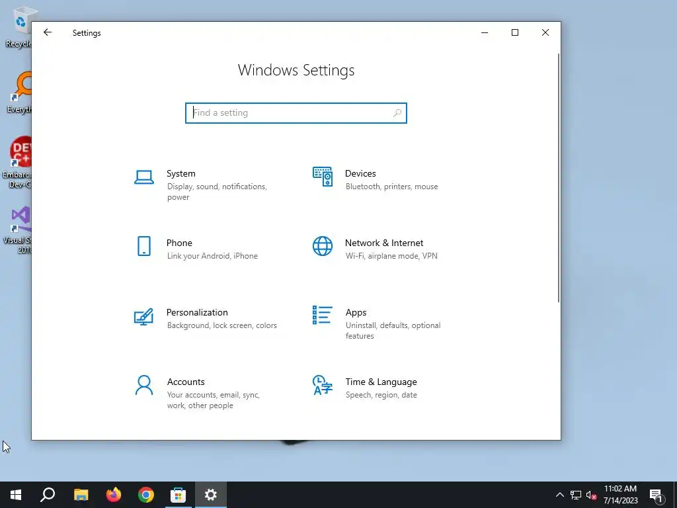677x508 pixels.
Task: Click 'Display, sound, notifications, power' text
Action: click(x=217, y=192)
